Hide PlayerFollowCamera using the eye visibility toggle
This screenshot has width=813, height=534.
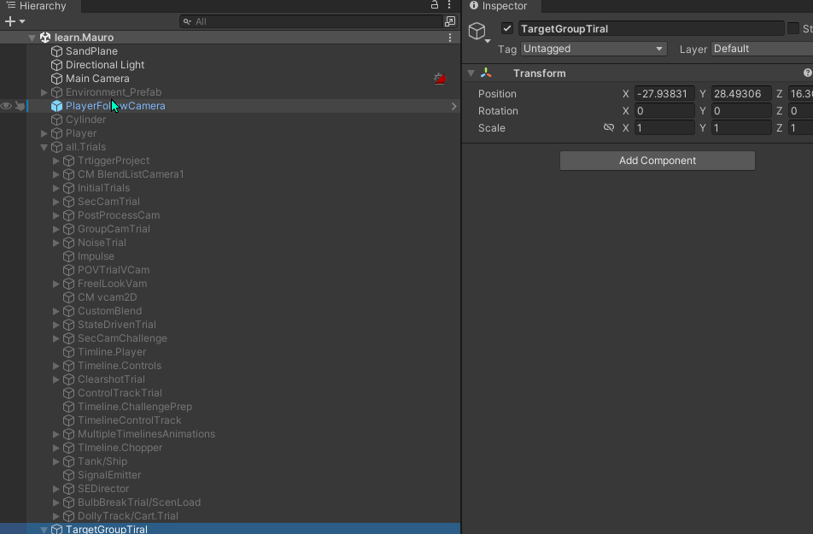click(x=6, y=105)
